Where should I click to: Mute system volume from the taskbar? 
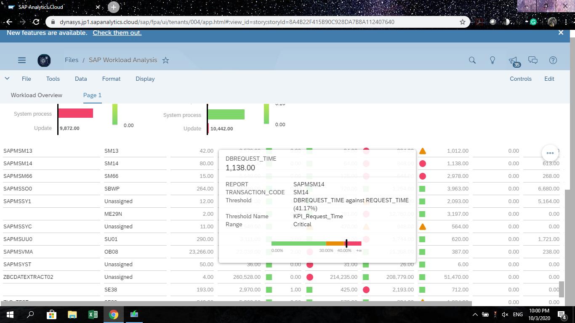(x=504, y=314)
